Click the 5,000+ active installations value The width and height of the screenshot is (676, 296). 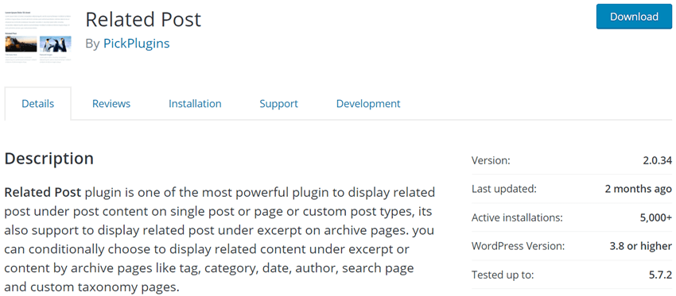(656, 217)
